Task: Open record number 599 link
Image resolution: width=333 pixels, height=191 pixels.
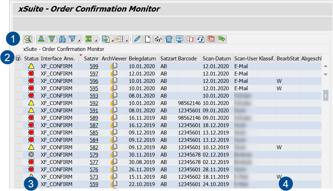Action: pos(94,66)
